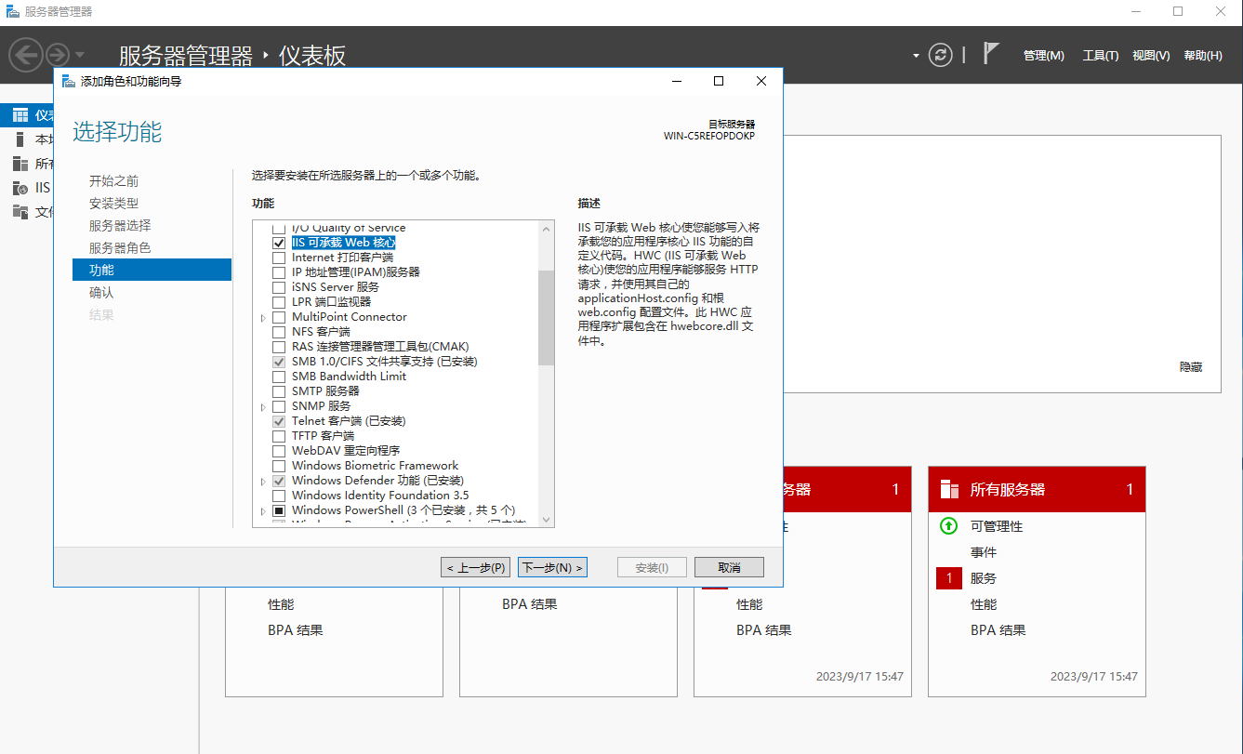Click the server icon in the 所有服务器 tile header
The height and width of the screenshot is (754, 1243).
[x=949, y=489]
